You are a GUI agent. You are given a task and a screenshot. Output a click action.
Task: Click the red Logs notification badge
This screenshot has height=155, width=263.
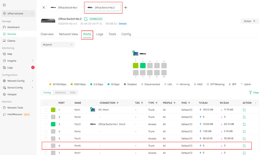coord(33,68)
